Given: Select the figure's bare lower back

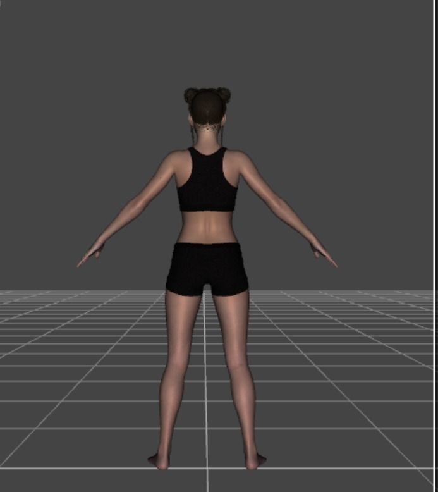Looking at the screenshot, I should pyautogui.click(x=207, y=227).
